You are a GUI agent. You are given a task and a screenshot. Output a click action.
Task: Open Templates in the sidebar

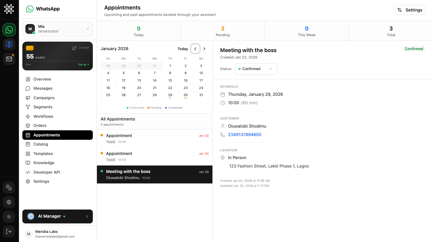pos(58,154)
